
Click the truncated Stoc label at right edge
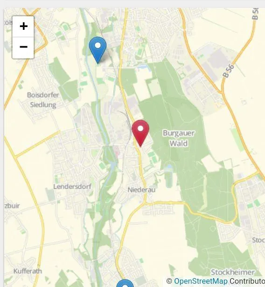click(x=258, y=240)
